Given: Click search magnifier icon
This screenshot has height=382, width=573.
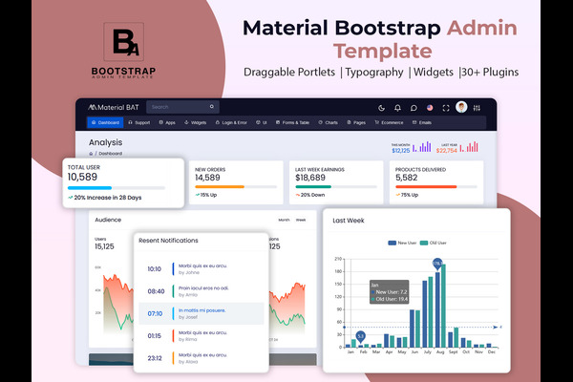Looking at the screenshot, I should coord(212,107).
